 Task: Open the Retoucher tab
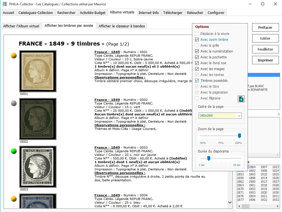195,13
